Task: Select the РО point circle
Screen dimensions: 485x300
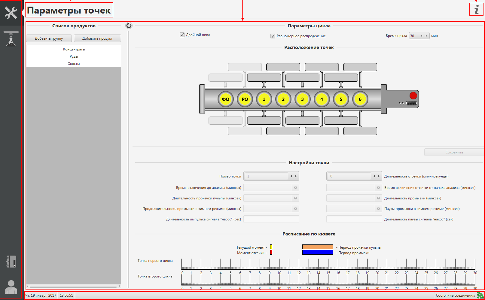Action: tap(245, 99)
